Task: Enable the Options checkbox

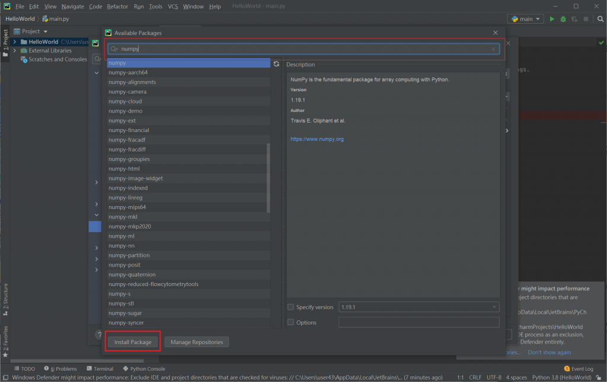Action: click(x=290, y=322)
